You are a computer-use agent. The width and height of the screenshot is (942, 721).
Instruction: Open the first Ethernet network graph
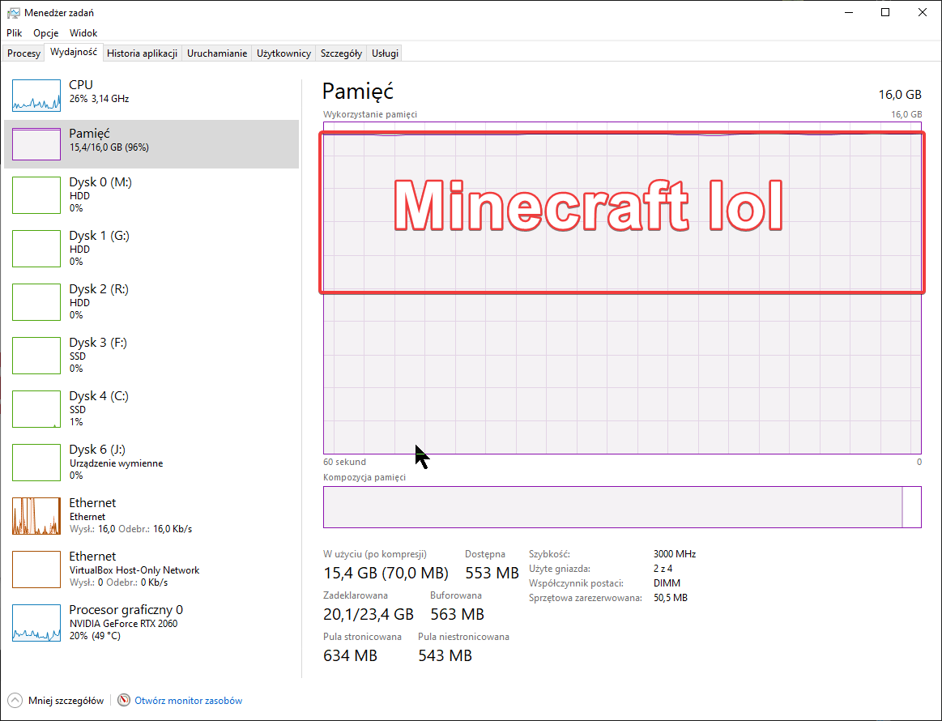point(36,516)
